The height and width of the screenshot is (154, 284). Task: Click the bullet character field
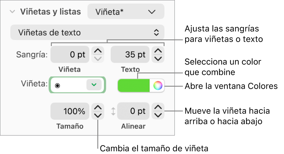pyautogui.click(x=68, y=85)
